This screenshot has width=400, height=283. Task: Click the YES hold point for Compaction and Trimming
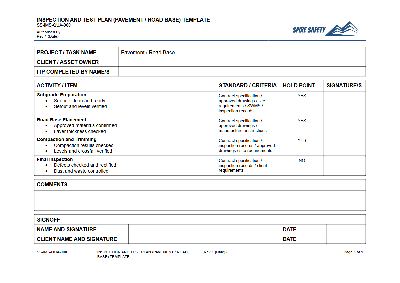point(302,140)
